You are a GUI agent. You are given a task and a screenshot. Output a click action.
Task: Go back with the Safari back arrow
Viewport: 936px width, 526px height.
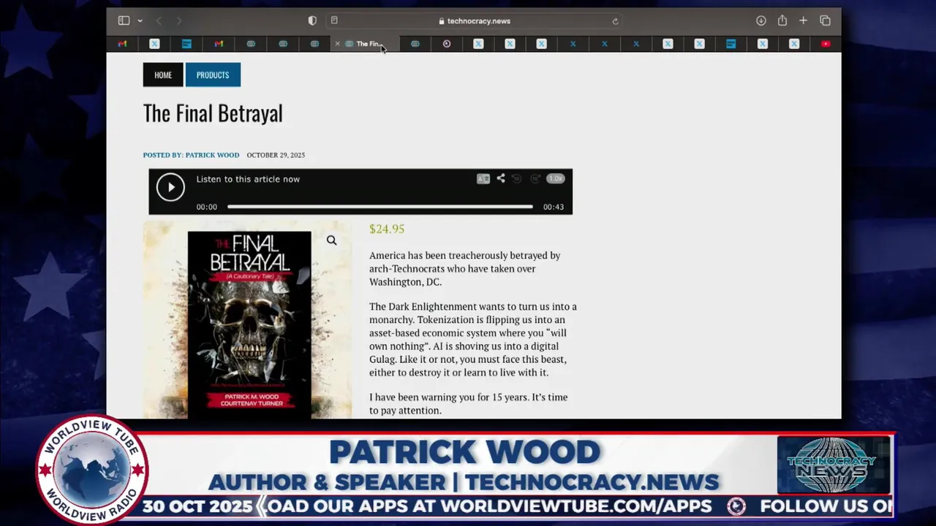pos(159,20)
